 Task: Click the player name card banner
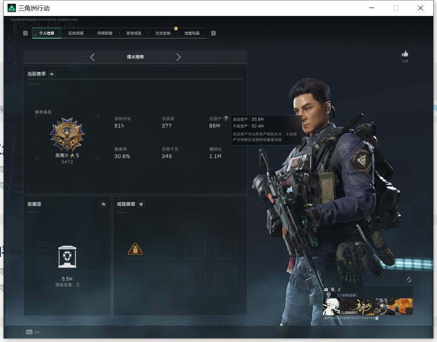pyautogui.click(x=368, y=306)
